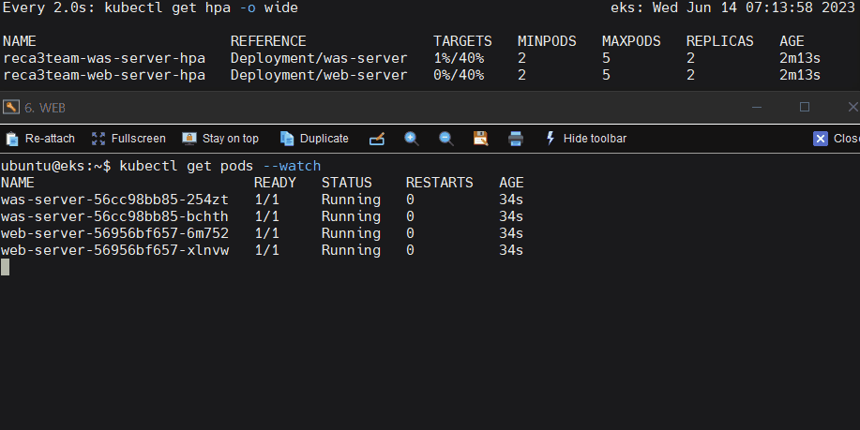The image size is (860, 430).
Task: Select pod was-server-56cc98bb85-bchth
Action: point(114,216)
